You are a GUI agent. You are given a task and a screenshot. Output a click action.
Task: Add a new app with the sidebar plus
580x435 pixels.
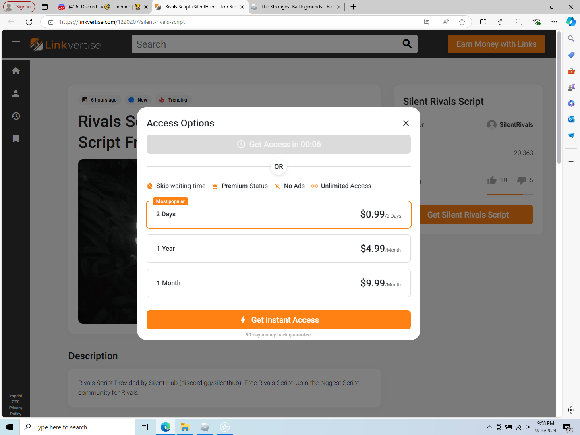[571, 162]
